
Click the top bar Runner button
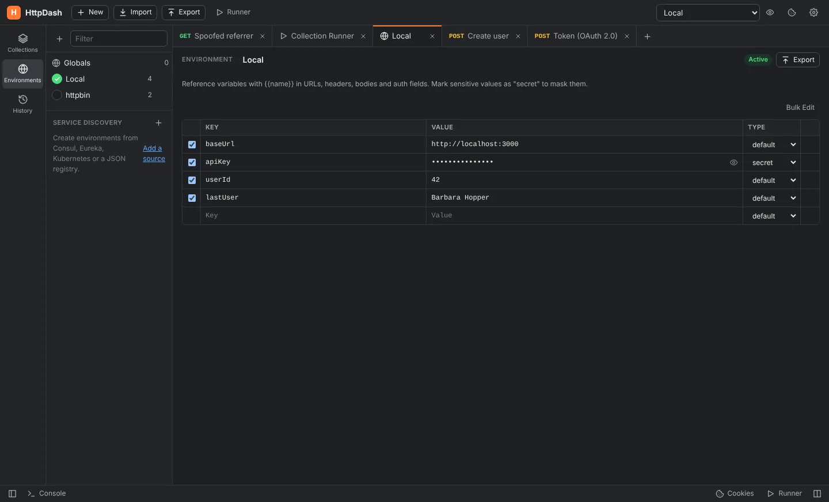(233, 12)
